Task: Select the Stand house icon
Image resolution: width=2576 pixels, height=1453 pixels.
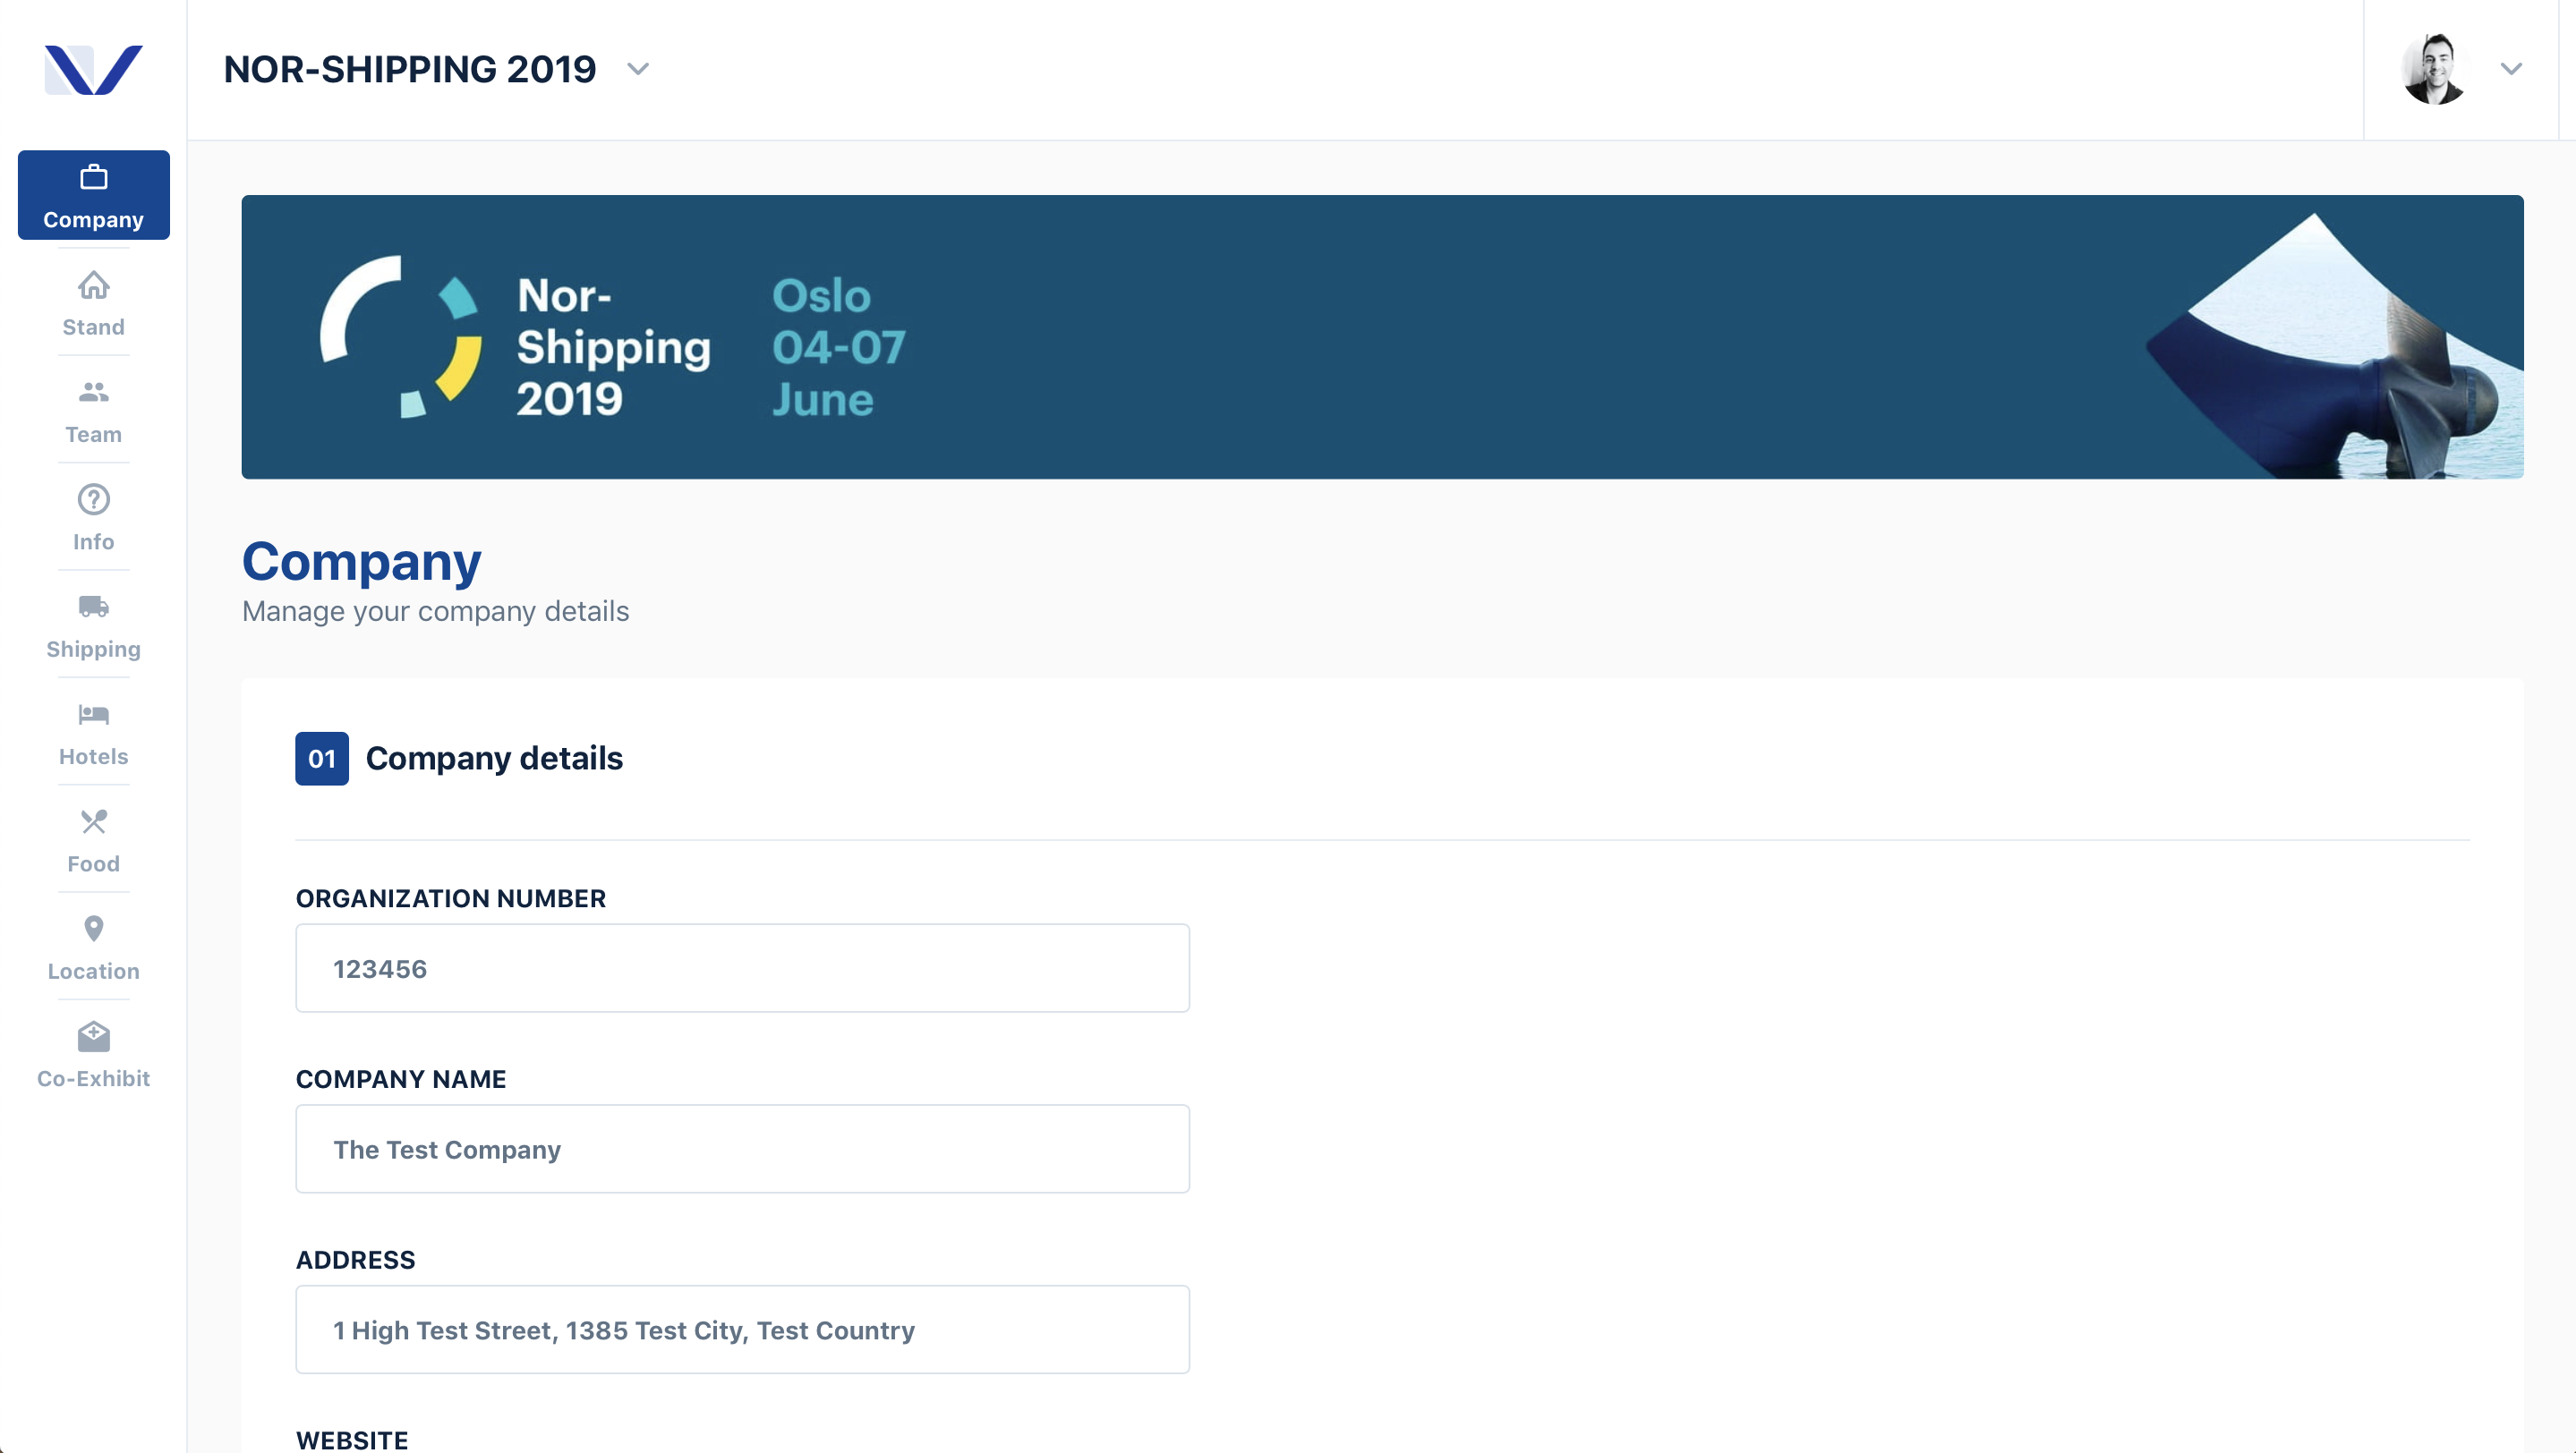Action: tap(93, 285)
